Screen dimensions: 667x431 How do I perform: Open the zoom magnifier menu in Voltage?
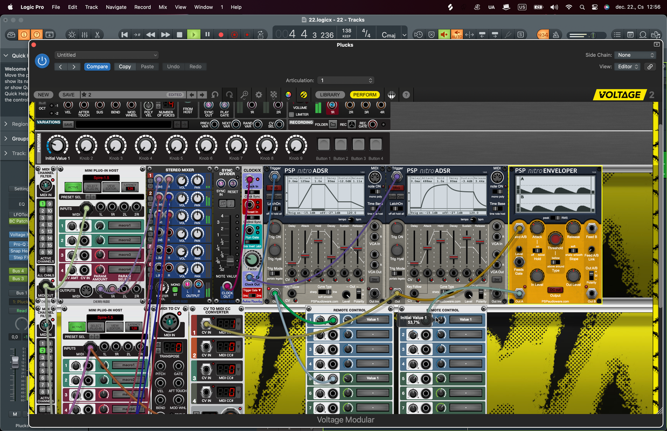click(x=244, y=95)
